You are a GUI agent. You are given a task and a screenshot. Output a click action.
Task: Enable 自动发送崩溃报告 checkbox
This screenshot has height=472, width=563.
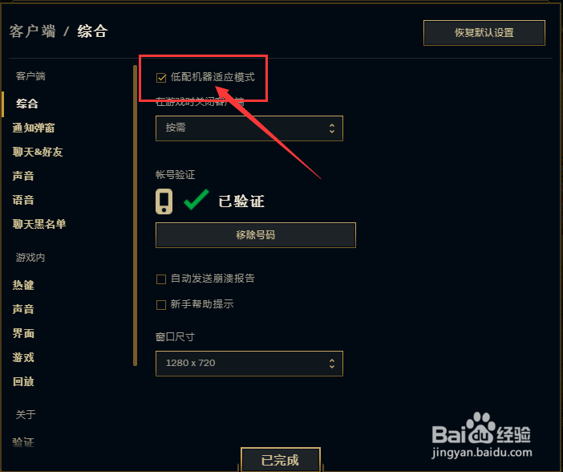click(161, 279)
